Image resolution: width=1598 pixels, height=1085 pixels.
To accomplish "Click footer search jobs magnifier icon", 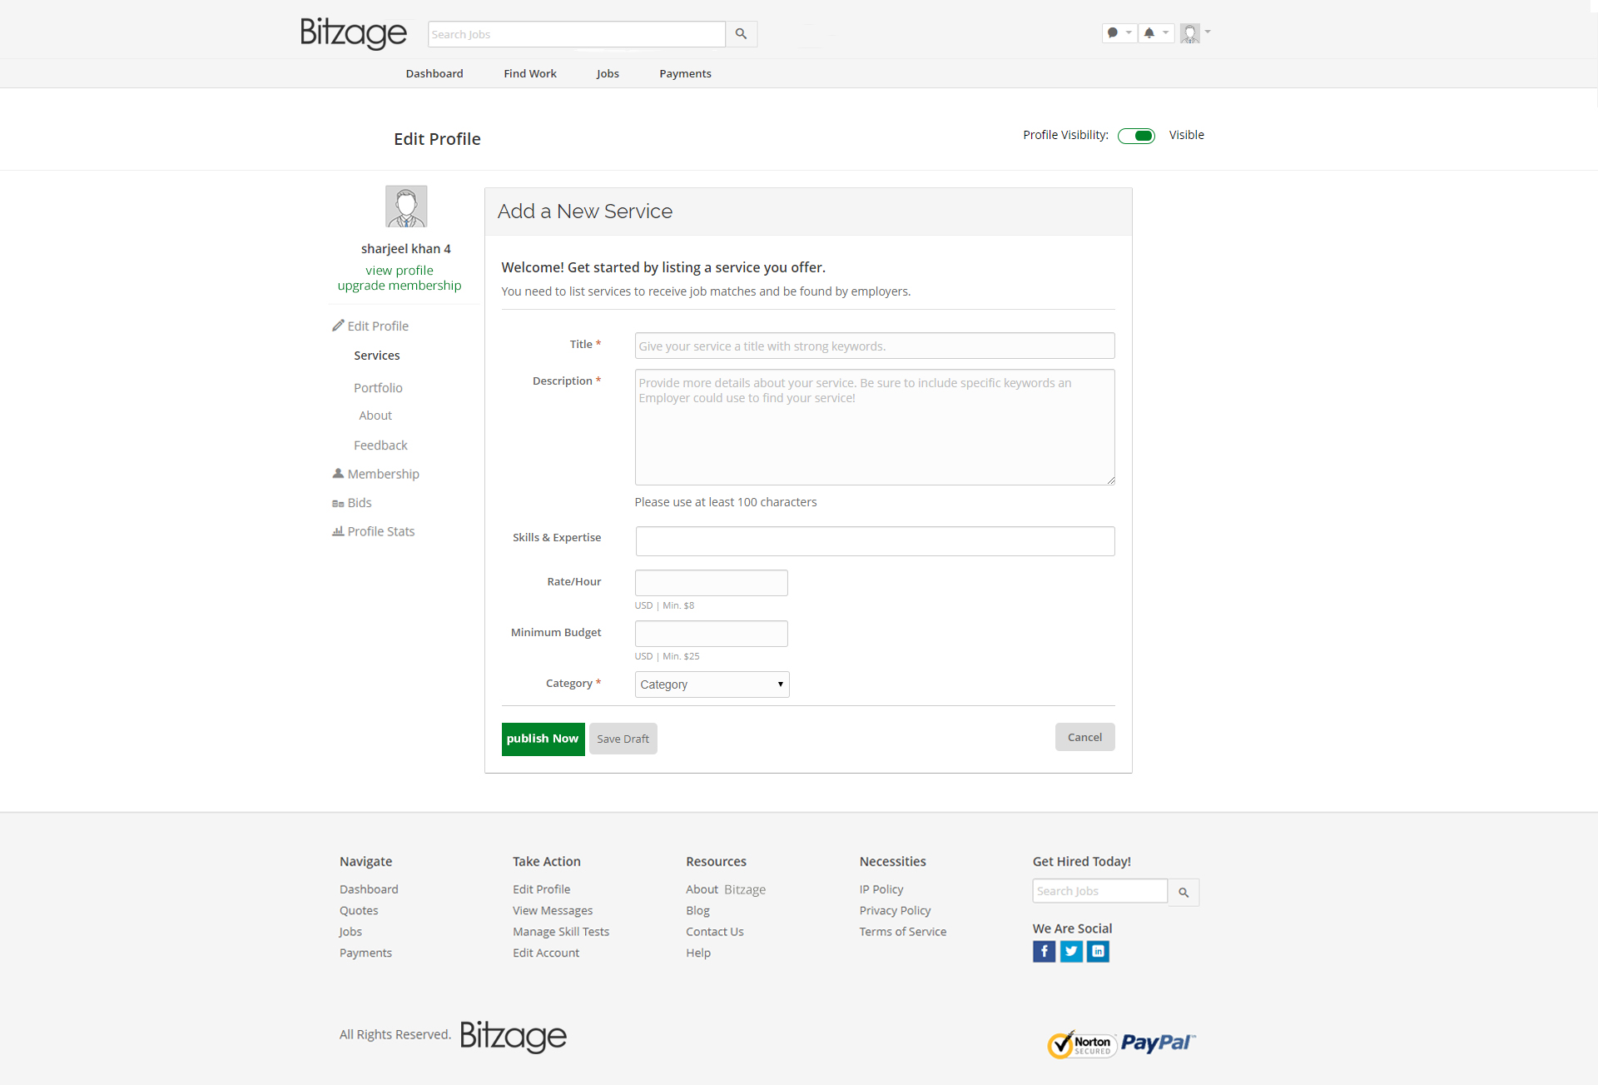I will 1183,892.
